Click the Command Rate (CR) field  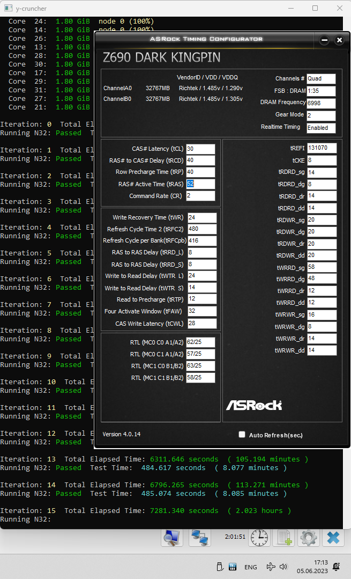[200, 196]
